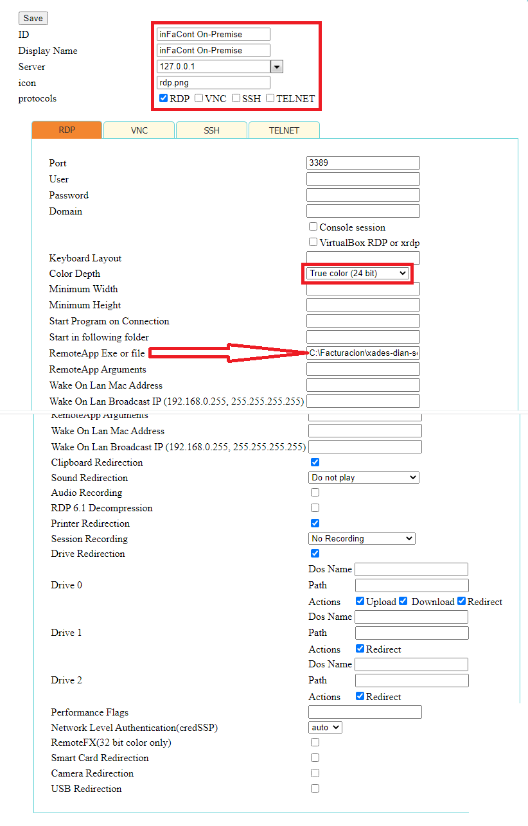Screen dimensions: 528x826
Task: Click the 'Color Depth' label text
Action: [x=75, y=274]
